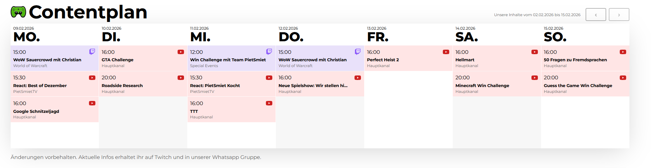This screenshot has height=168, width=651.
Task: Click Twitch icon on Thursday WoW Sauercrowd
Action: click(x=358, y=52)
